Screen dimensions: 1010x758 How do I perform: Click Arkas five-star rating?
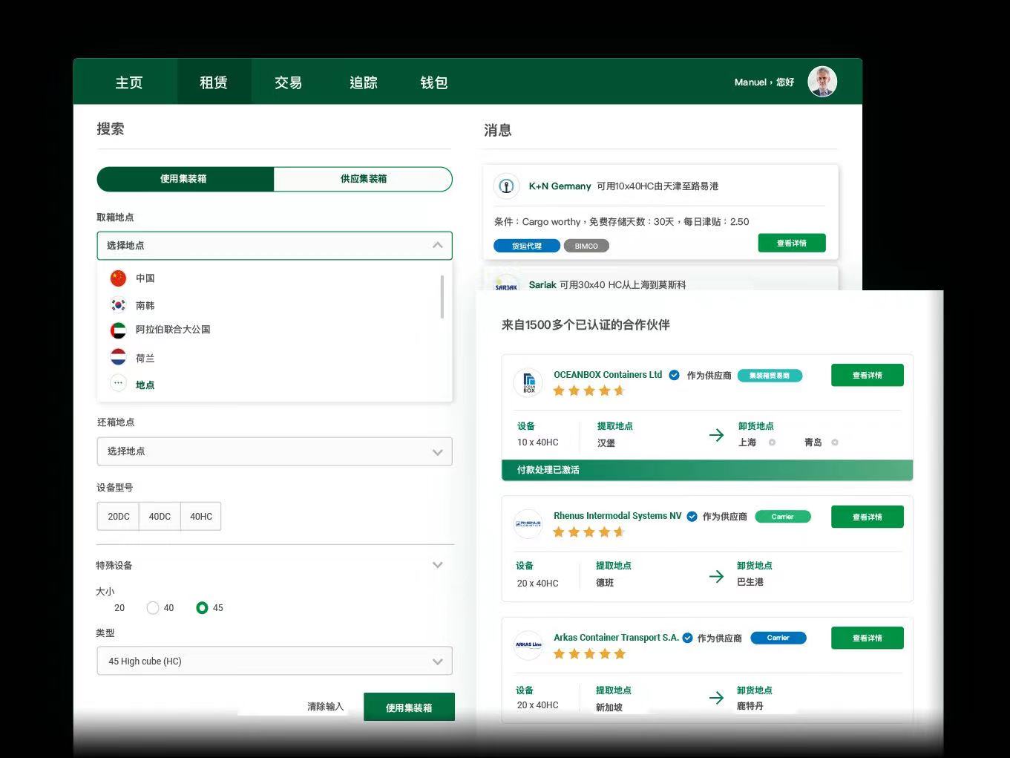tap(589, 653)
